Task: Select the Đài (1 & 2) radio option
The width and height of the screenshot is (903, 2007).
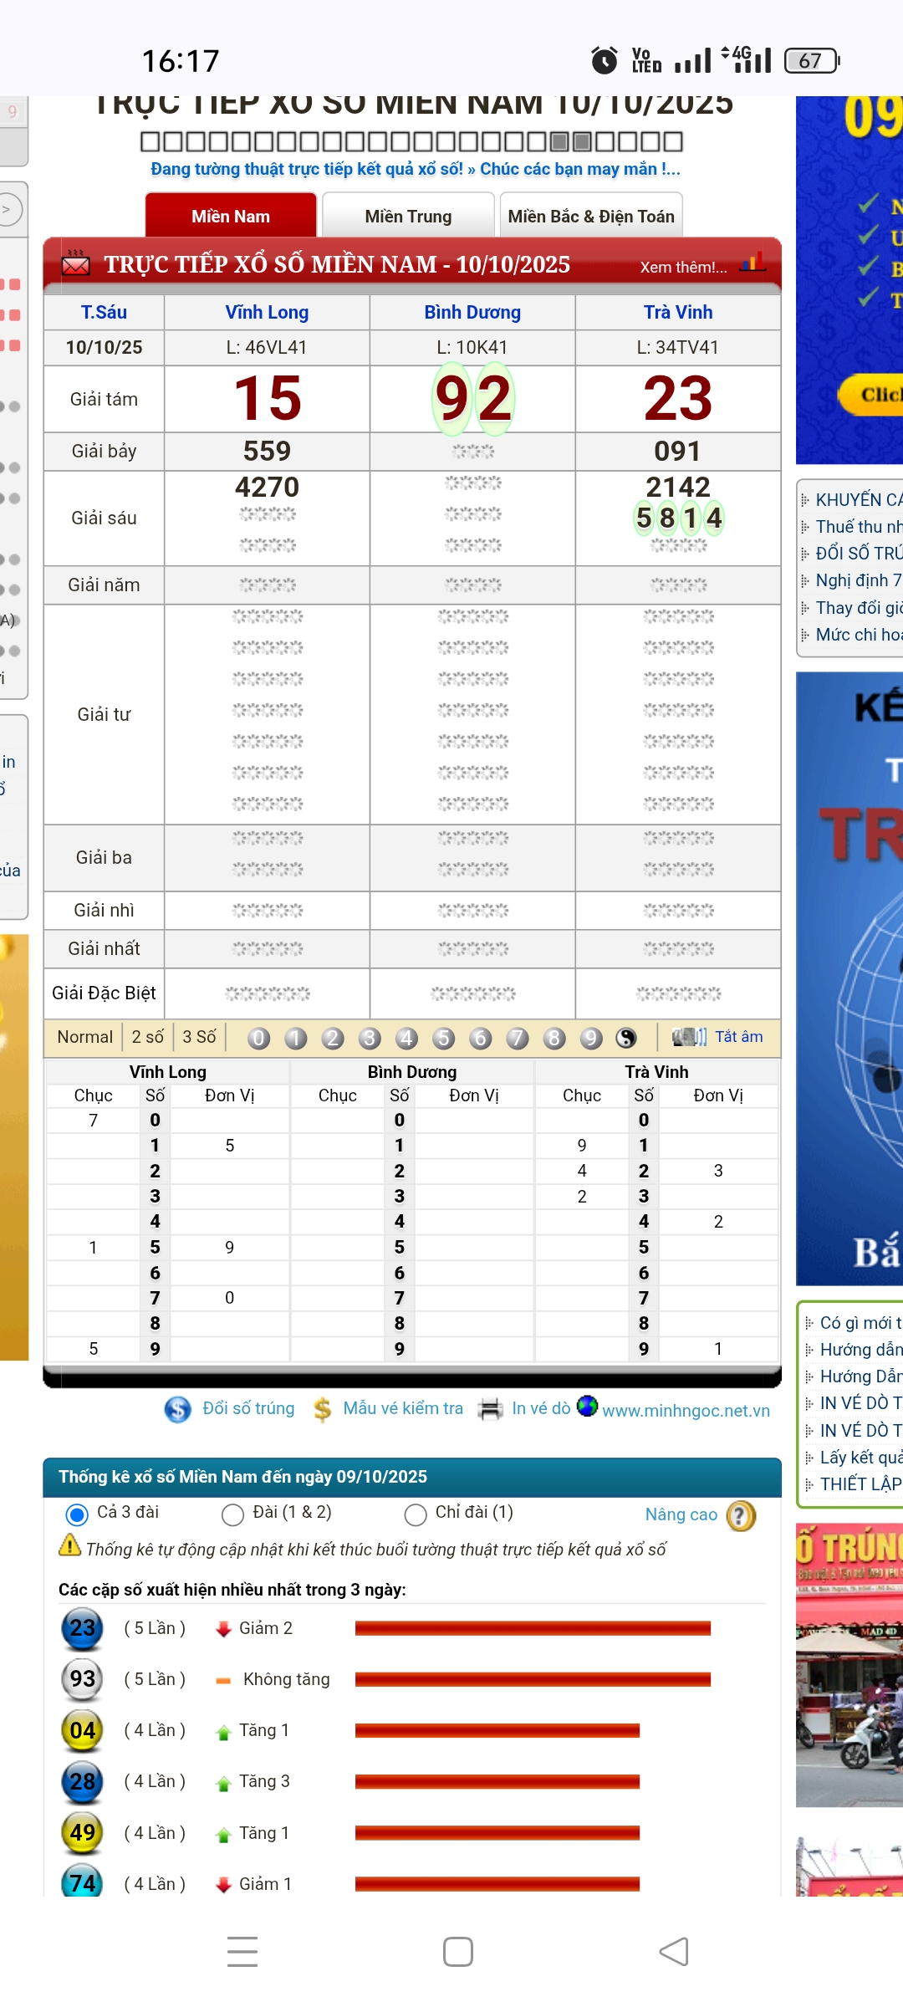Action: click(232, 1514)
